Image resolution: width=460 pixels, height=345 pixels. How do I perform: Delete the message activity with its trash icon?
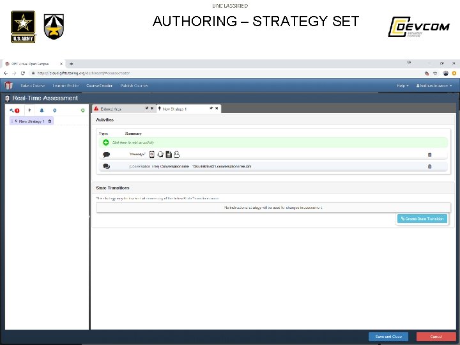click(429, 155)
